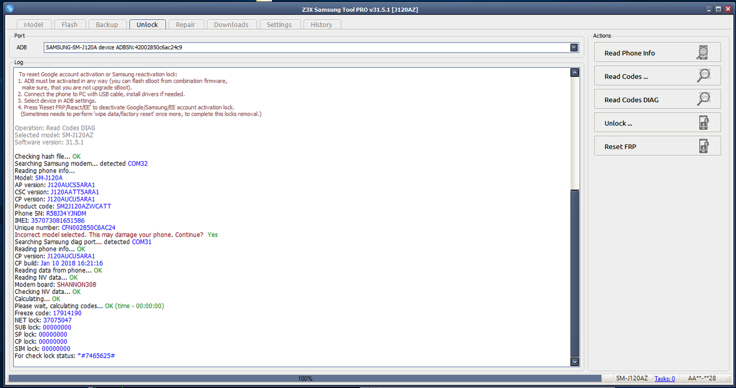Switch to the Model tab
The height and width of the screenshot is (388, 736).
pos(33,25)
